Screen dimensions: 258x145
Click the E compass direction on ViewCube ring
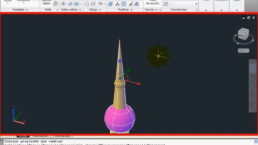pos(253,40)
